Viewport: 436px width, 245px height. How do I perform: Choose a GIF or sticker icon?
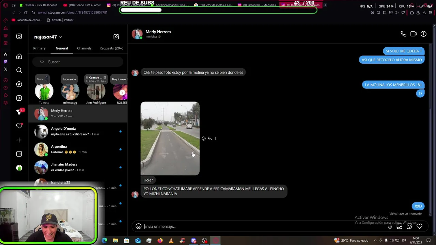pyautogui.click(x=409, y=226)
